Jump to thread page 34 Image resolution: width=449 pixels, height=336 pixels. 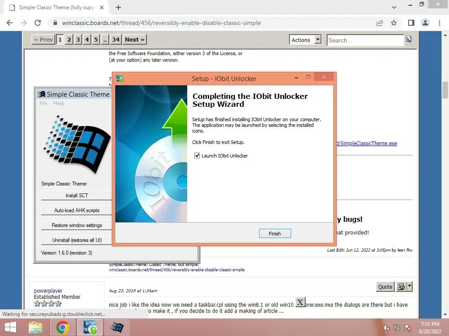pyautogui.click(x=116, y=39)
